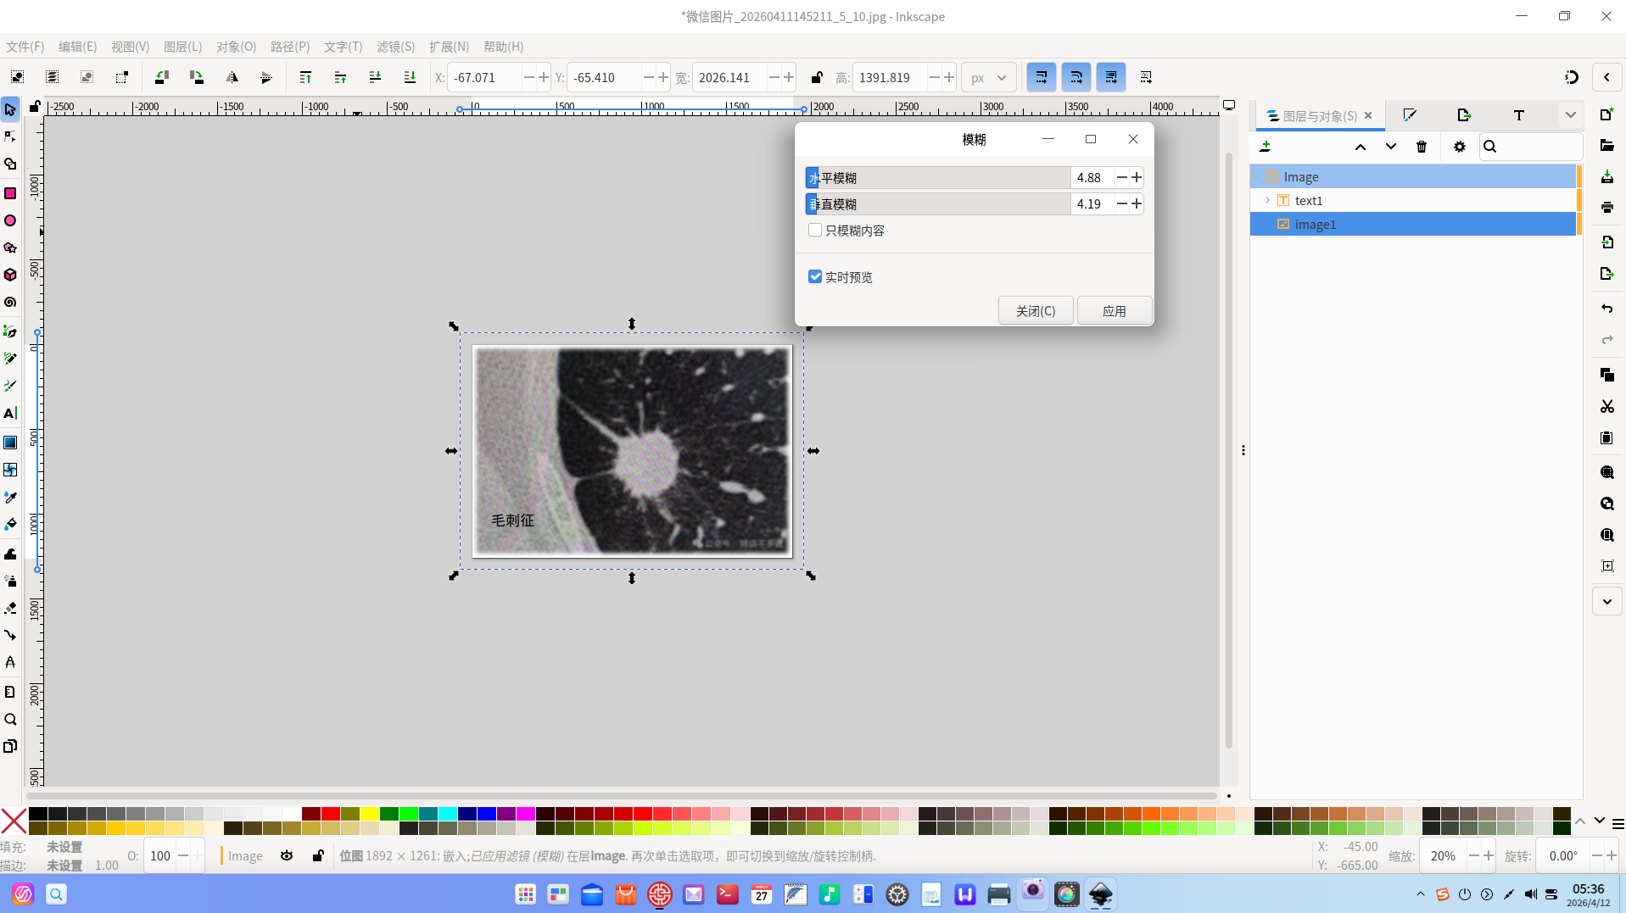1626x913 pixels.
Task: Increase 水平模糊 value with plus
Action: (x=1137, y=177)
